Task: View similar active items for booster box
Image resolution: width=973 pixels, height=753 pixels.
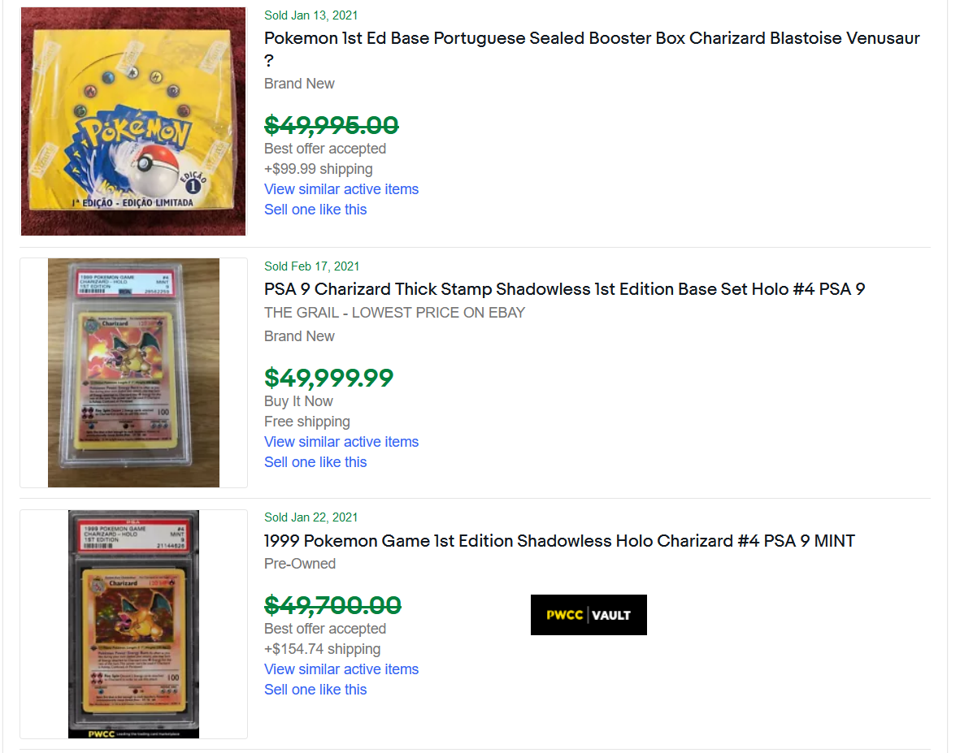Action: point(341,189)
